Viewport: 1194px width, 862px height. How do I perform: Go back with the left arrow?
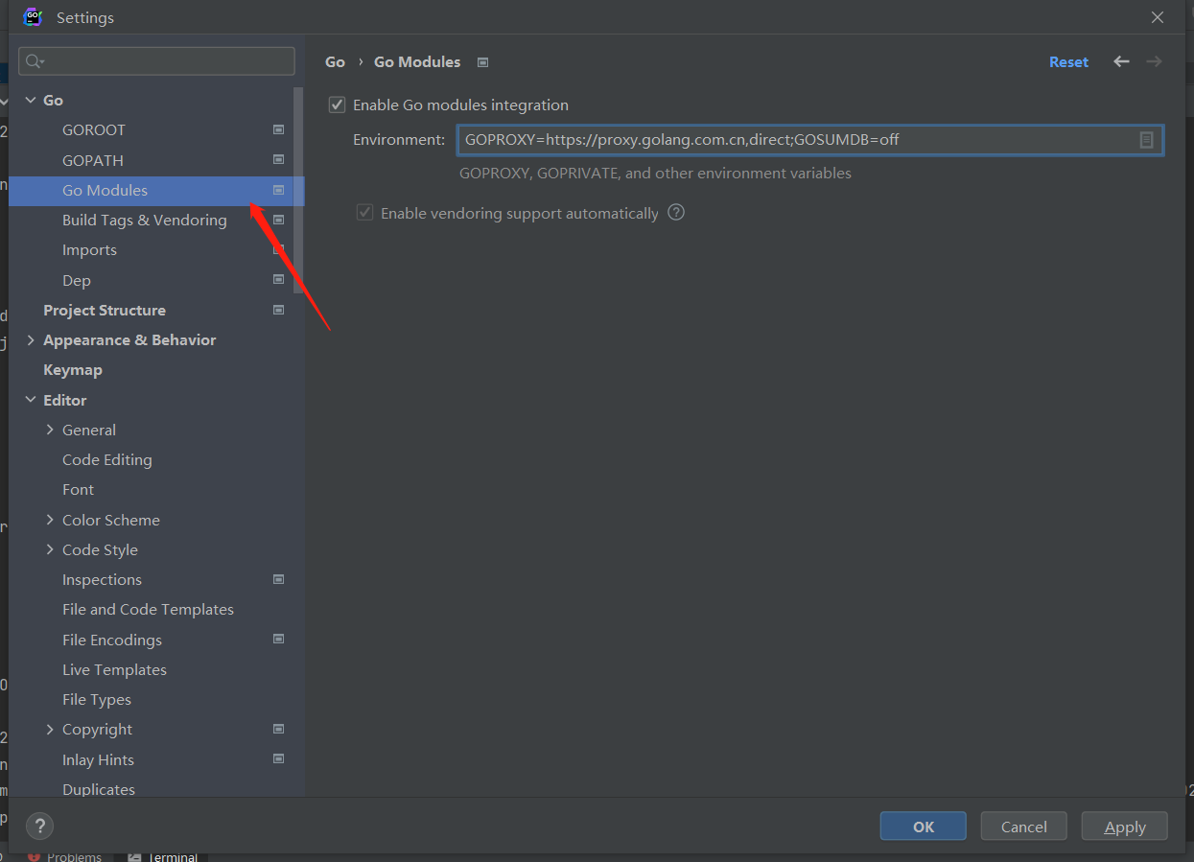[x=1121, y=61]
